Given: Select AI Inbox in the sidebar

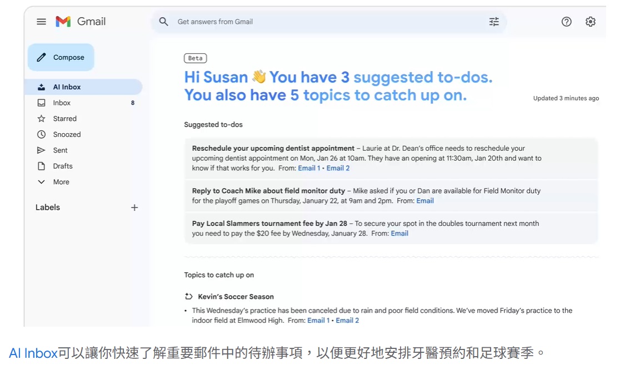Looking at the screenshot, I should 67,87.
